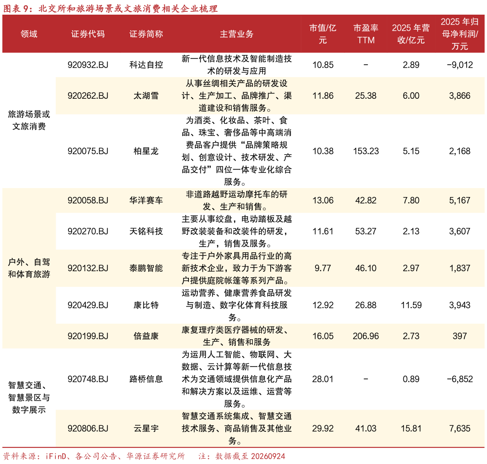
Task: Click net profit value 3,607
Action: (x=460, y=231)
